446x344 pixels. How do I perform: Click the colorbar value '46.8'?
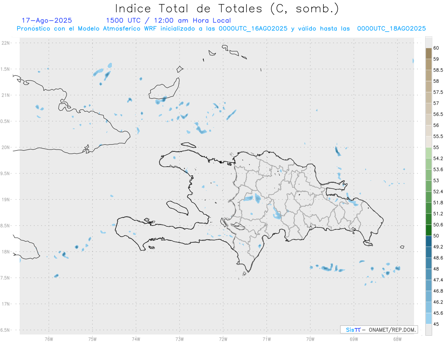(438, 291)
